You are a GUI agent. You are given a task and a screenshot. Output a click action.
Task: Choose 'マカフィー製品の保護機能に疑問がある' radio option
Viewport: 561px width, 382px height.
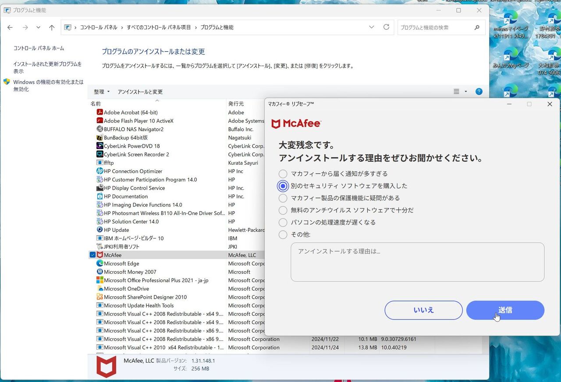283,198
